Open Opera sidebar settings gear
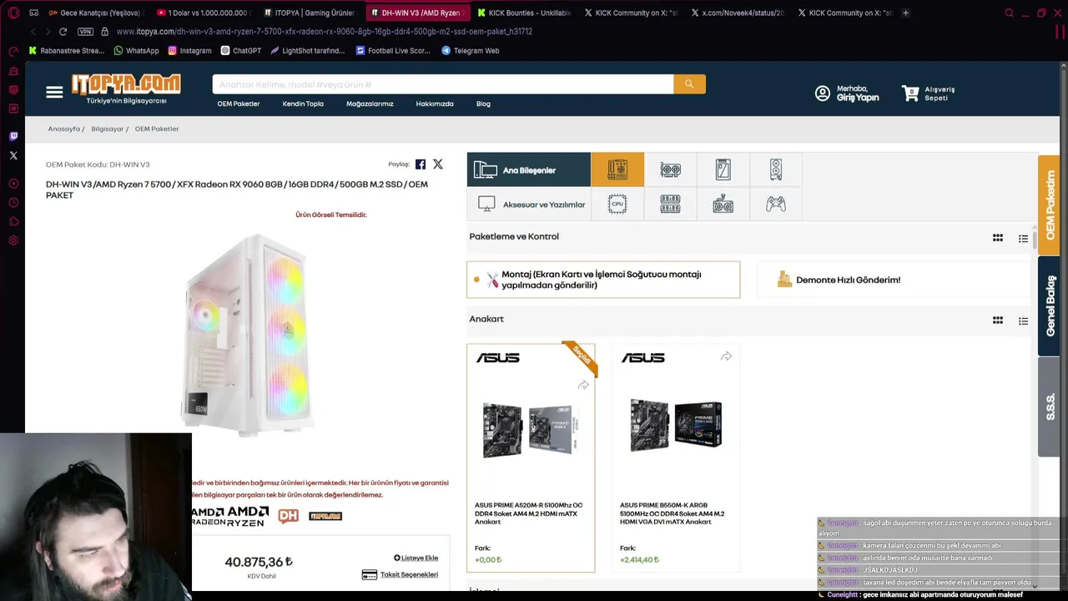Image resolution: width=1068 pixels, height=601 pixels. [x=13, y=240]
